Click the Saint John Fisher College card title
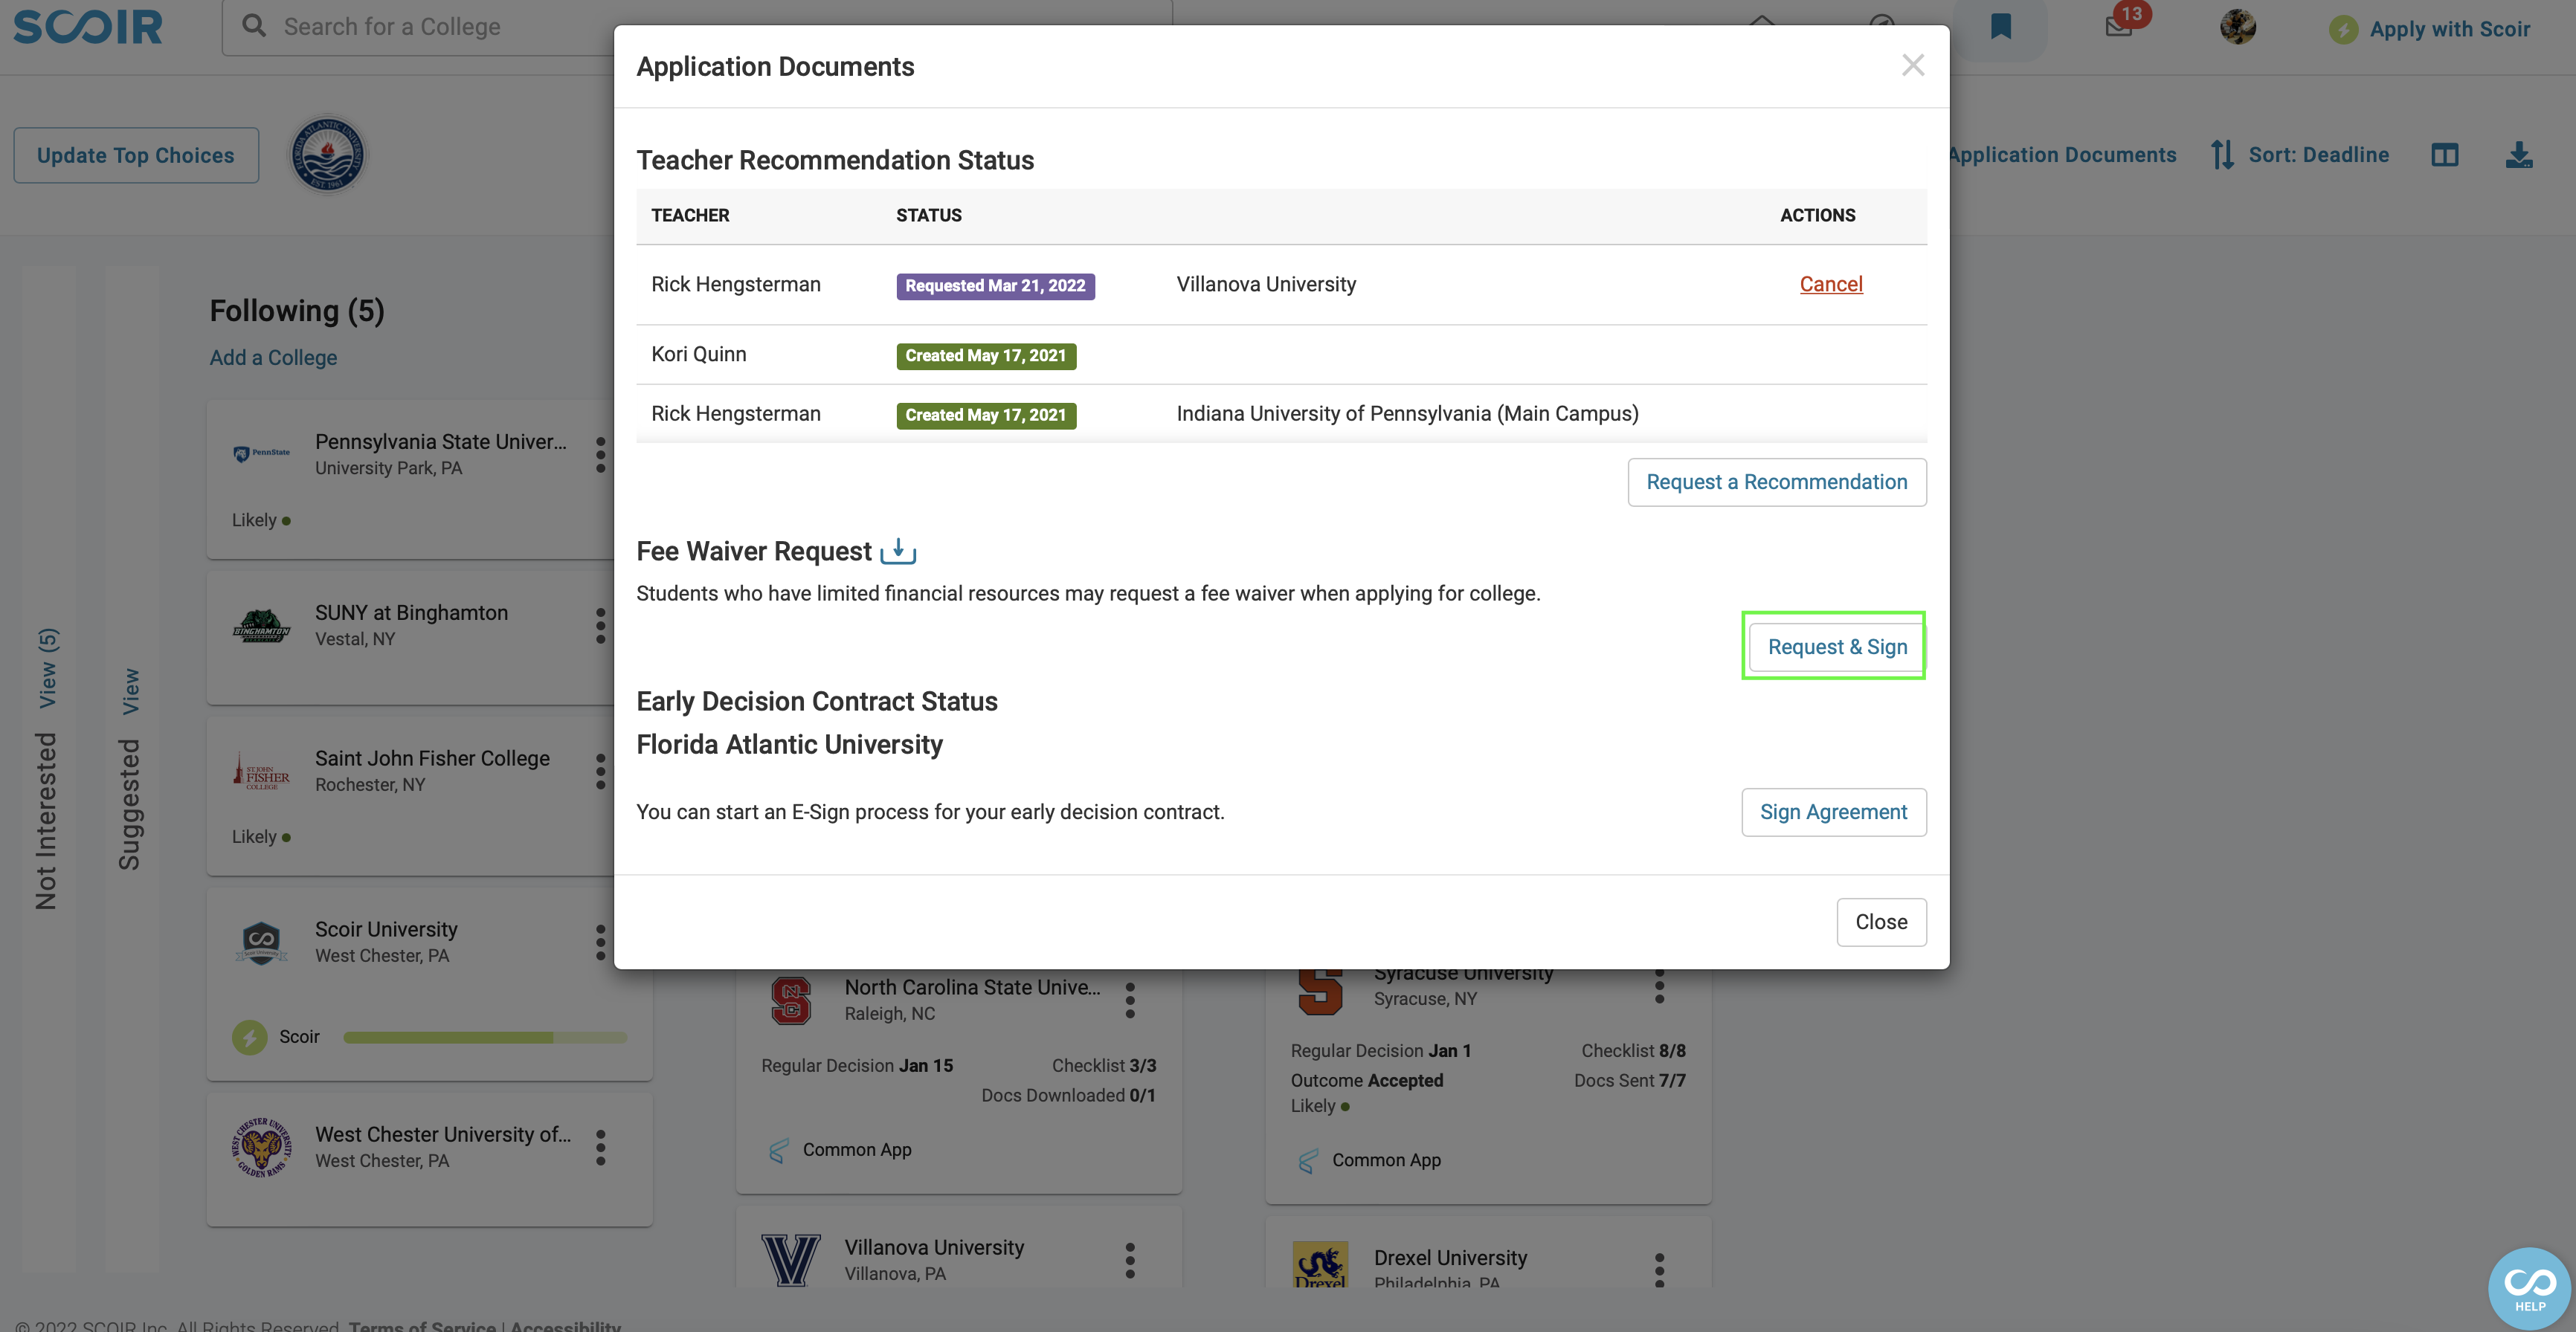The image size is (2576, 1332). [432, 758]
